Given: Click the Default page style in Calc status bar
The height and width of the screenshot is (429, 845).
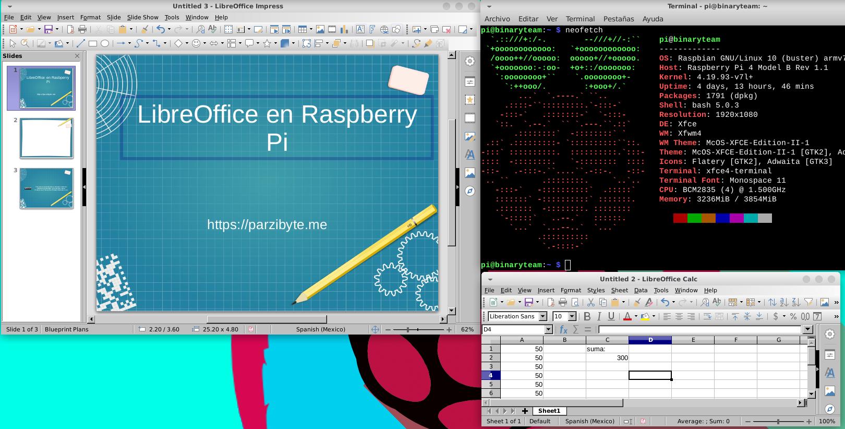Looking at the screenshot, I should pyautogui.click(x=540, y=421).
